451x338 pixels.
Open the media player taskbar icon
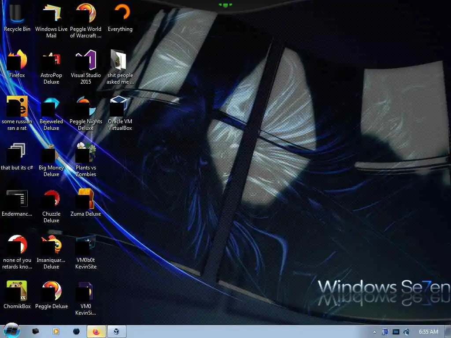[56, 331]
